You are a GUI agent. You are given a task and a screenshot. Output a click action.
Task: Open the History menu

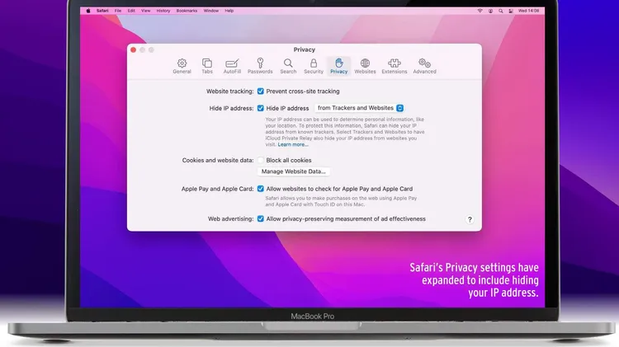coord(163,11)
